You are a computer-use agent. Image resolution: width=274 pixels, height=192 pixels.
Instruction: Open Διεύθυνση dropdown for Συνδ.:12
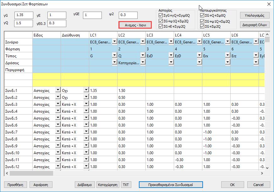click(x=86, y=166)
